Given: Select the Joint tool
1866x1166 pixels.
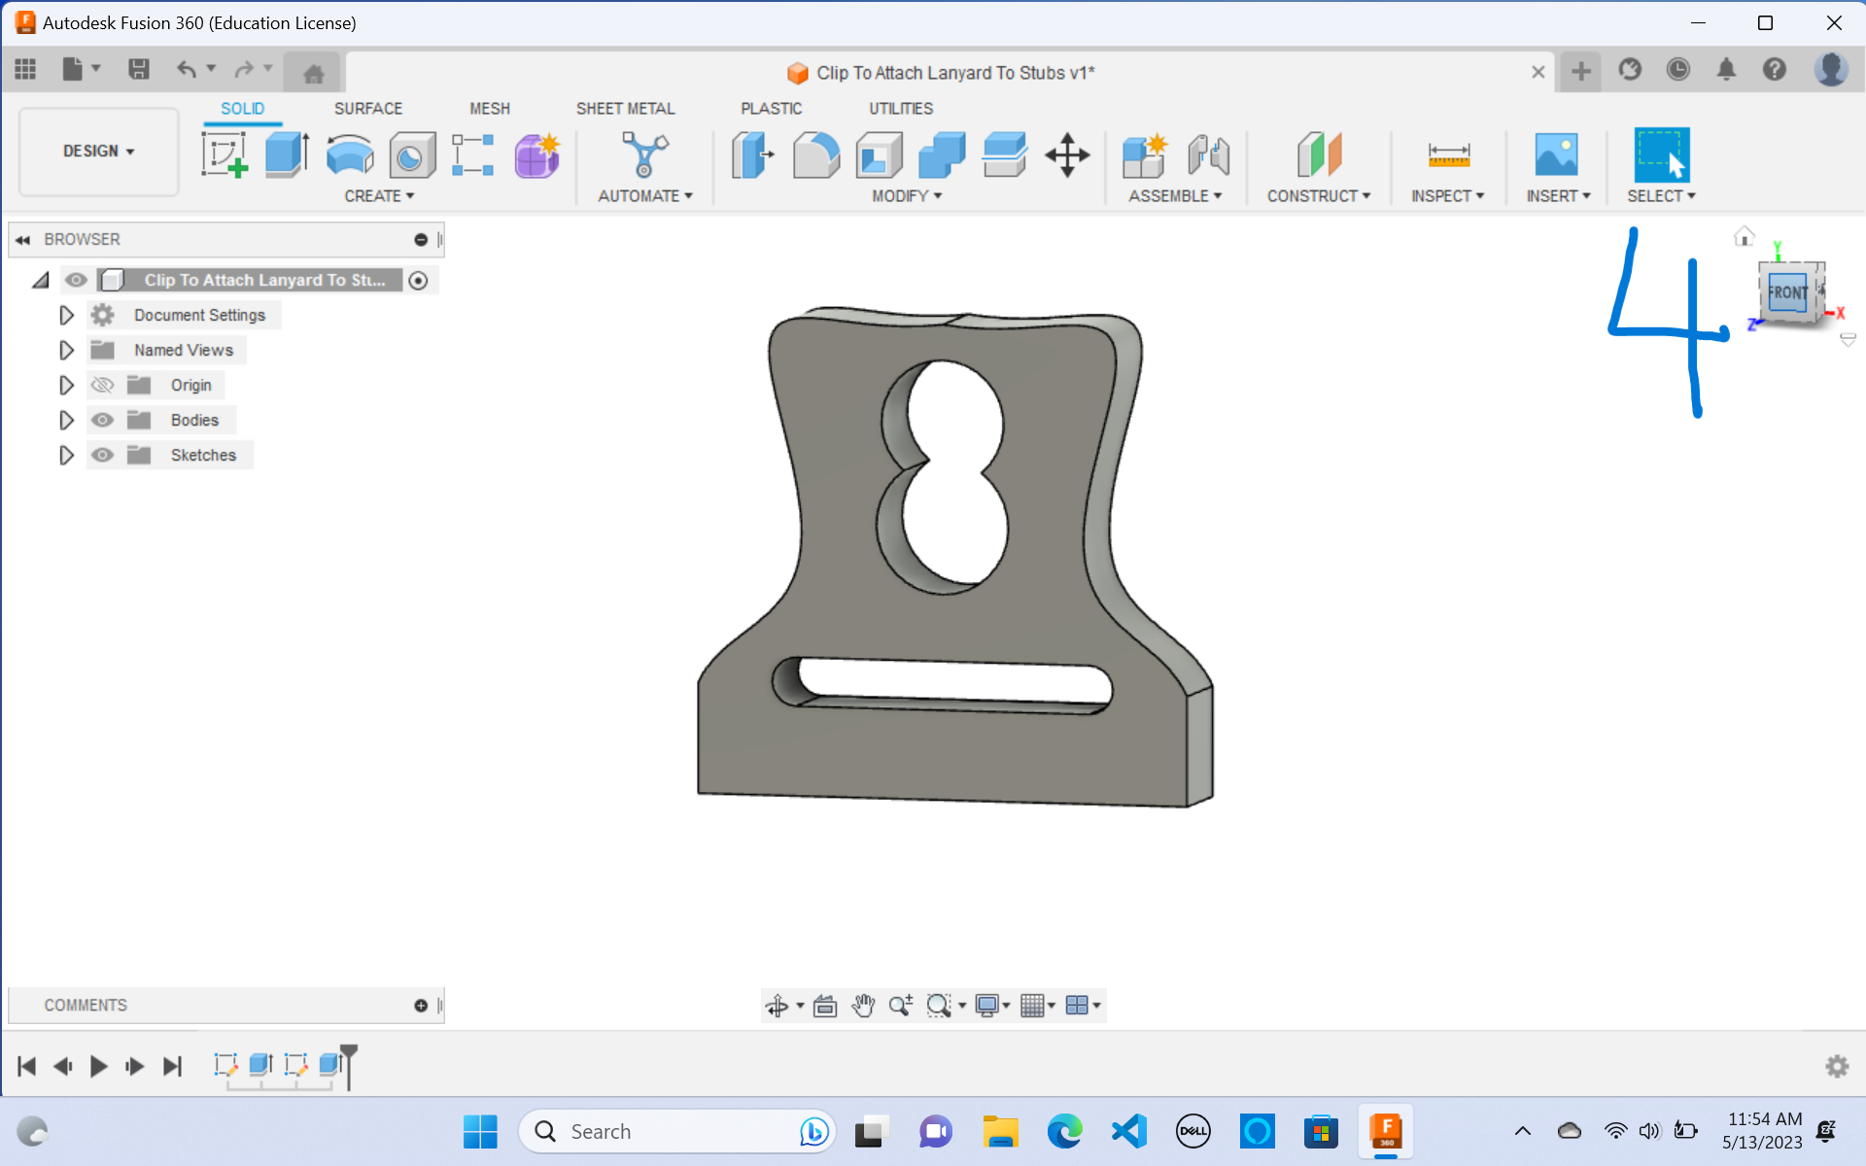Looking at the screenshot, I should [1208, 155].
